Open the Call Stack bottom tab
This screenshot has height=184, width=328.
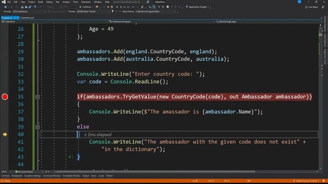tap(6, 176)
